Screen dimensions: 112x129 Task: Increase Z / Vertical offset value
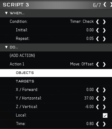coord(104,107)
